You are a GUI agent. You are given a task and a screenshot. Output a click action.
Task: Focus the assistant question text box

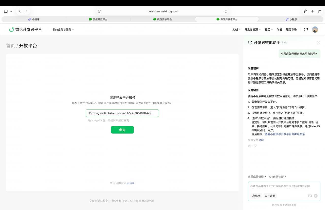point(284,186)
